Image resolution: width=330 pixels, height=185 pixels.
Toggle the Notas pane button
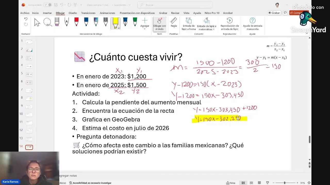point(231,183)
